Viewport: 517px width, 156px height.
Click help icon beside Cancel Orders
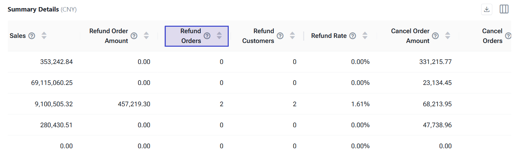508,36
